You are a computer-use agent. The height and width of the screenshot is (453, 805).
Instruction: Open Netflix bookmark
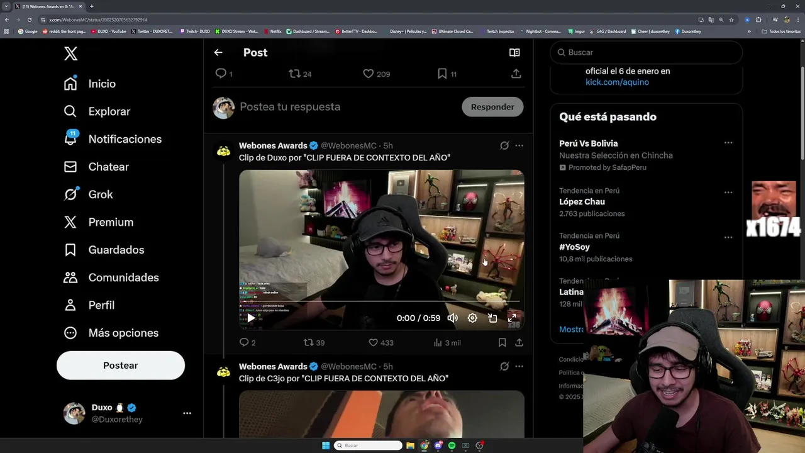pyautogui.click(x=272, y=31)
